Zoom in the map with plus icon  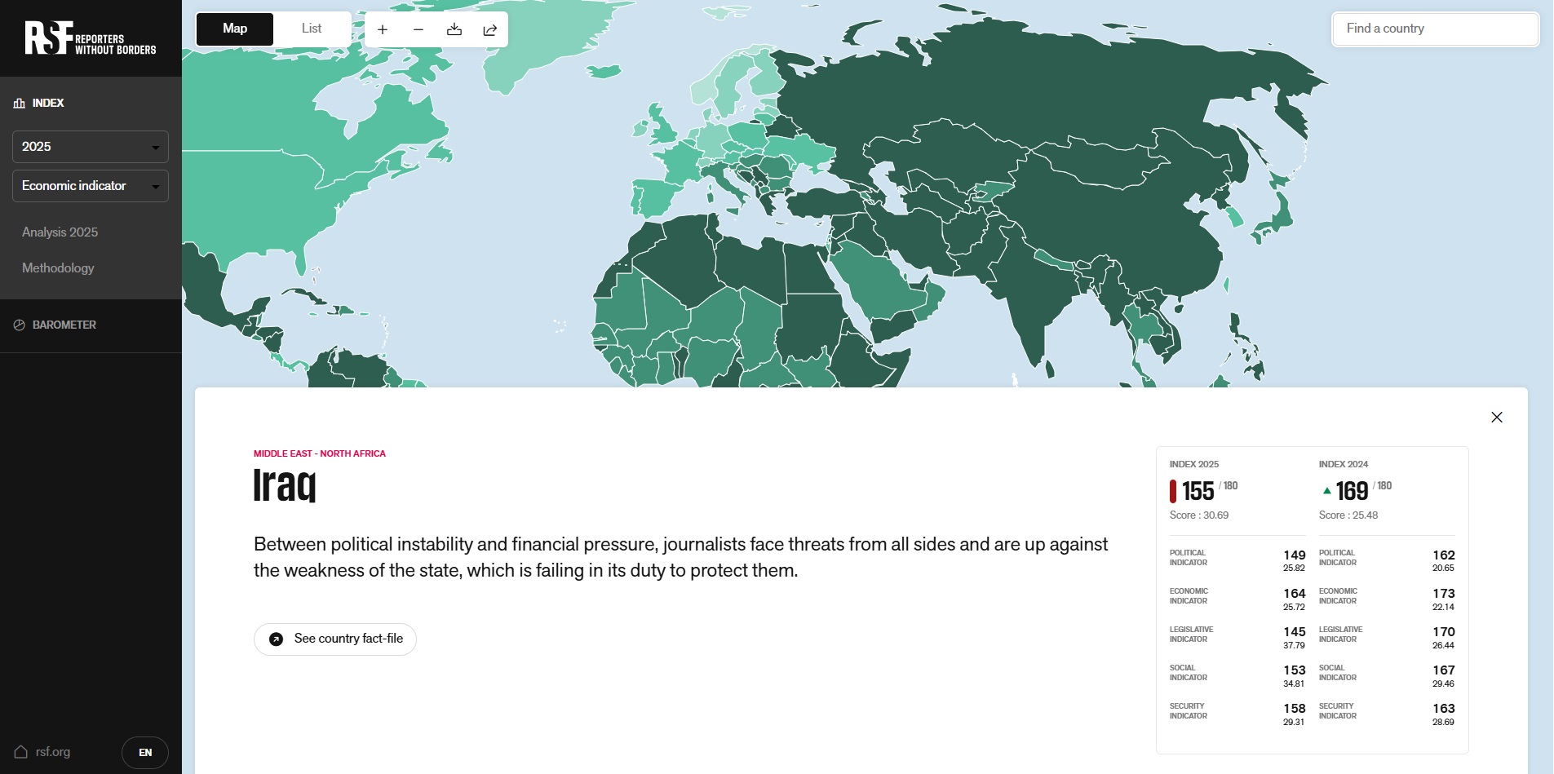tap(383, 29)
